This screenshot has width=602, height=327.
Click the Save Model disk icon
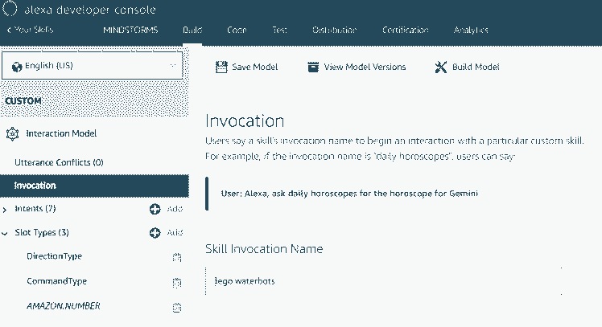221,67
